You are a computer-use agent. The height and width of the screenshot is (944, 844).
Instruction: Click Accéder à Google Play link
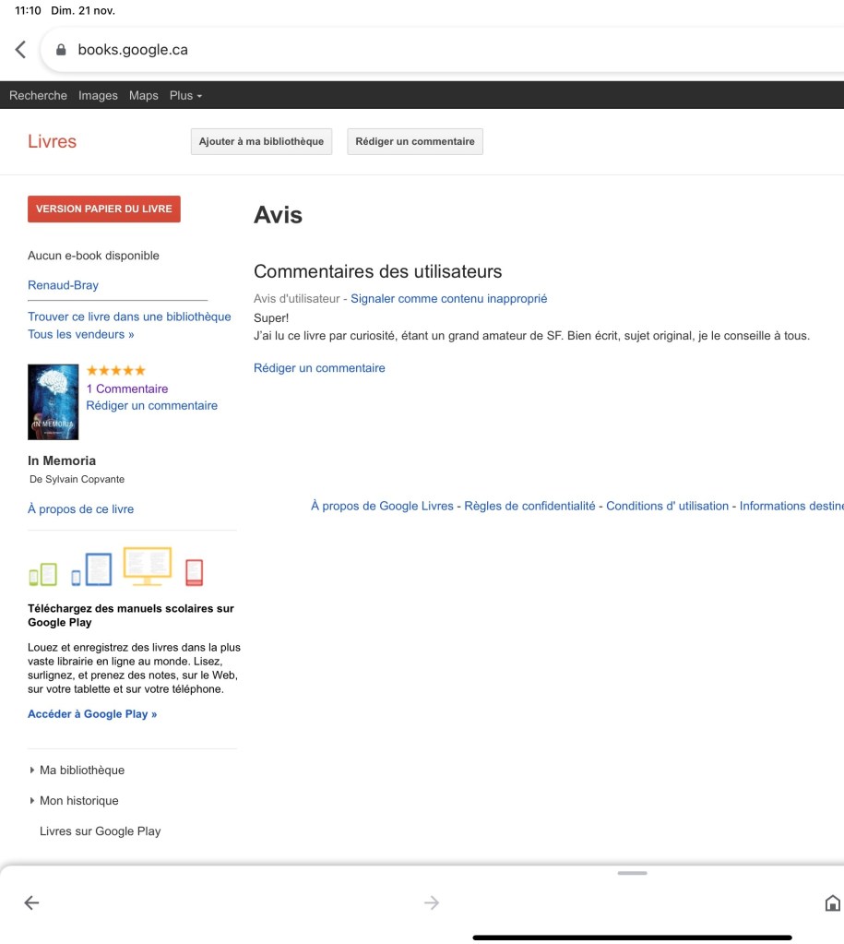click(92, 713)
